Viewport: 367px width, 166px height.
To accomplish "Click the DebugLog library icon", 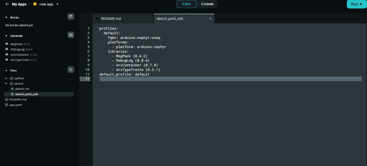I will [7, 49].
